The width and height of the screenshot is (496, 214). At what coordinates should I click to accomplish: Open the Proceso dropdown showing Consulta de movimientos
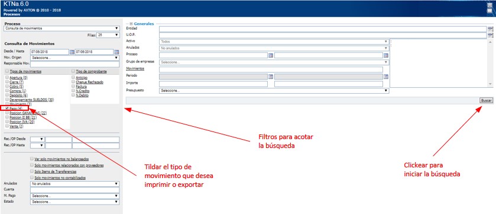[62, 28]
